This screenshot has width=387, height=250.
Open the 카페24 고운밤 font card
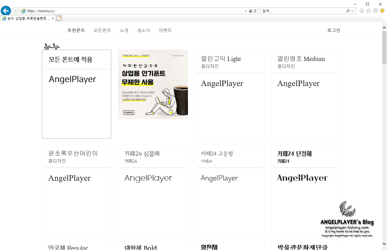tap(229, 189)
